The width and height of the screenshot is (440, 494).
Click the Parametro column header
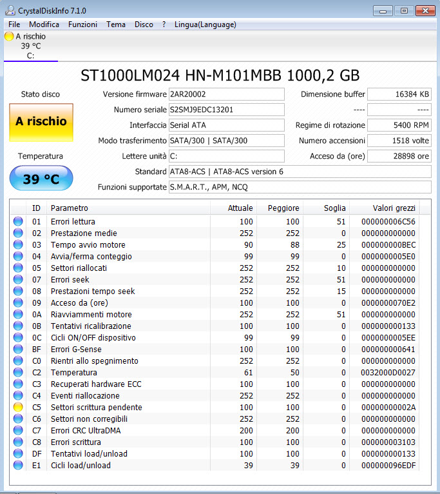(128, 208)
